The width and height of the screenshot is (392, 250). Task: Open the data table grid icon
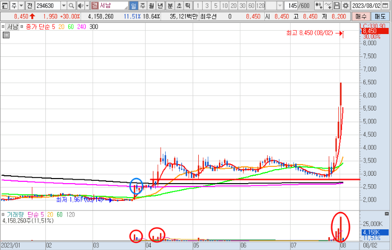(6, 35)
